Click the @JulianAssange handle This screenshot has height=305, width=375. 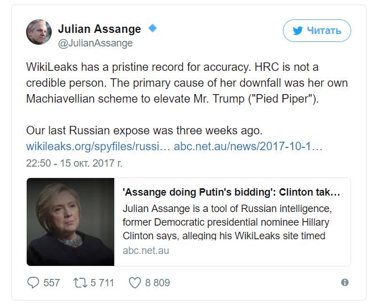(96, 43)
